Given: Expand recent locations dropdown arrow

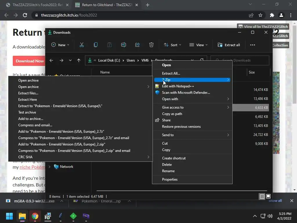Looking at the screenshot, I should 70,60.
